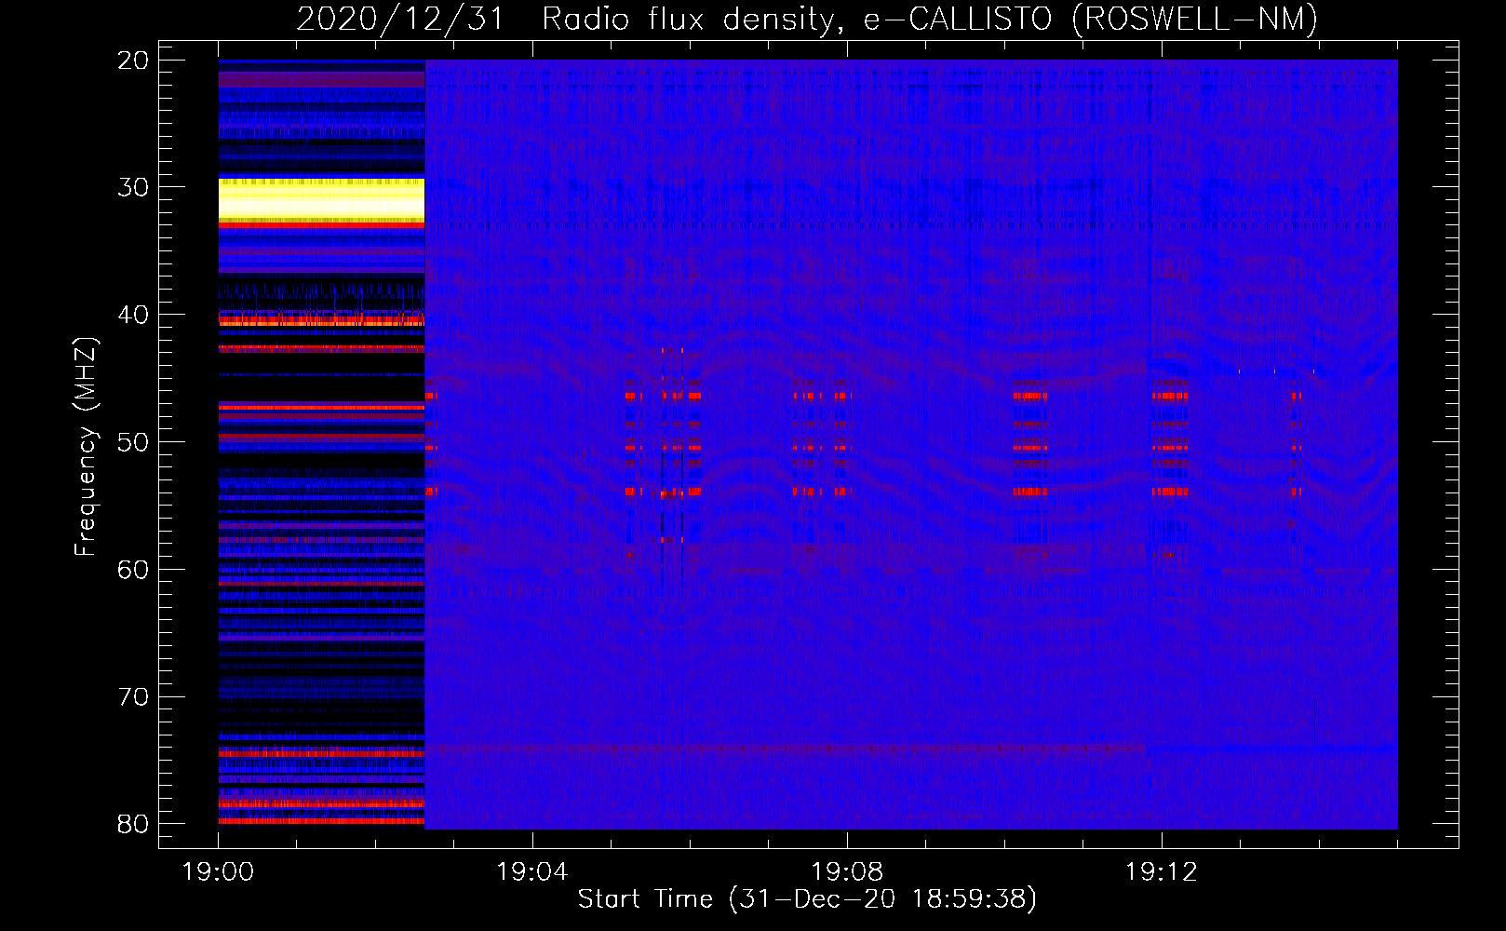Screen dimensions: 1506x931
Task: Click the '19:12' time tick label
Action: click(x=1162, y=872)
